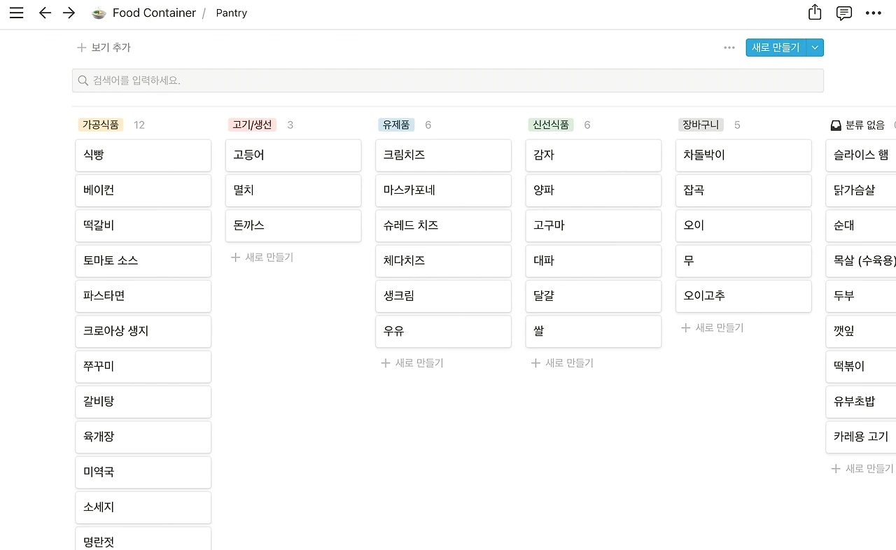Screen dimensions: 896x550
Task: Select the 장바구니 group tag
Action: 701,125
